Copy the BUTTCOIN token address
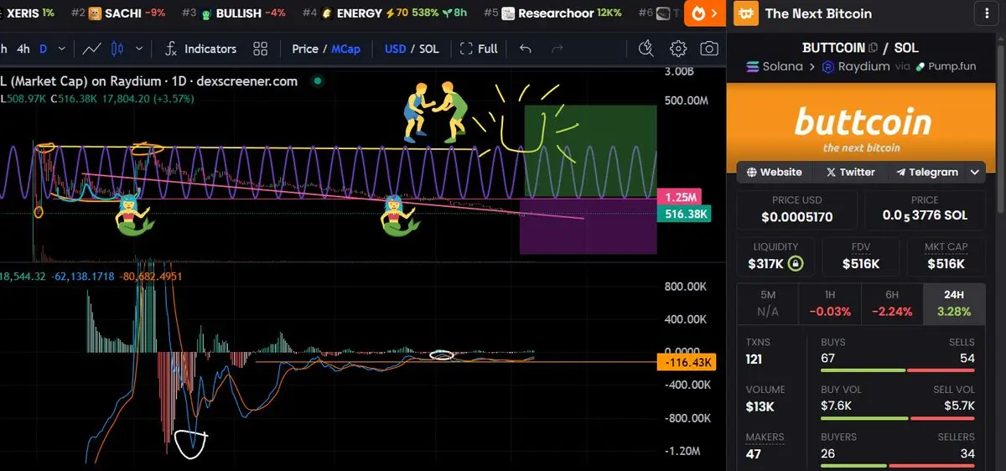This screenshot has width=1006, height=471. tap(874, 48)
